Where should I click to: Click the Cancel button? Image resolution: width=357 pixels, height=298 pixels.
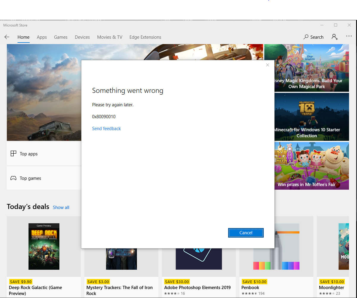pos(246,233)
